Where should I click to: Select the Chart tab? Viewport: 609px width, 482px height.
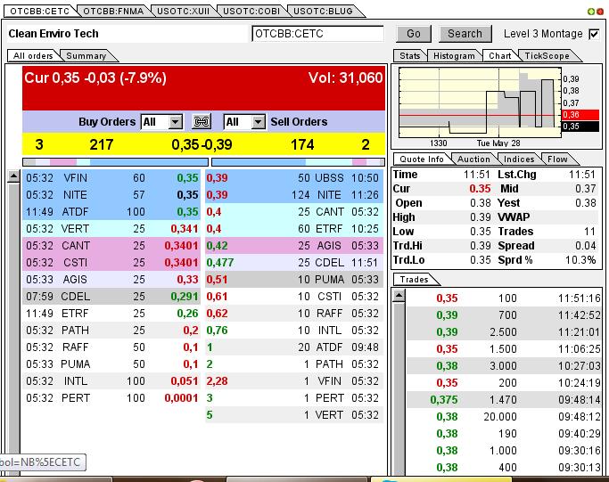click(x=500, y=56)
